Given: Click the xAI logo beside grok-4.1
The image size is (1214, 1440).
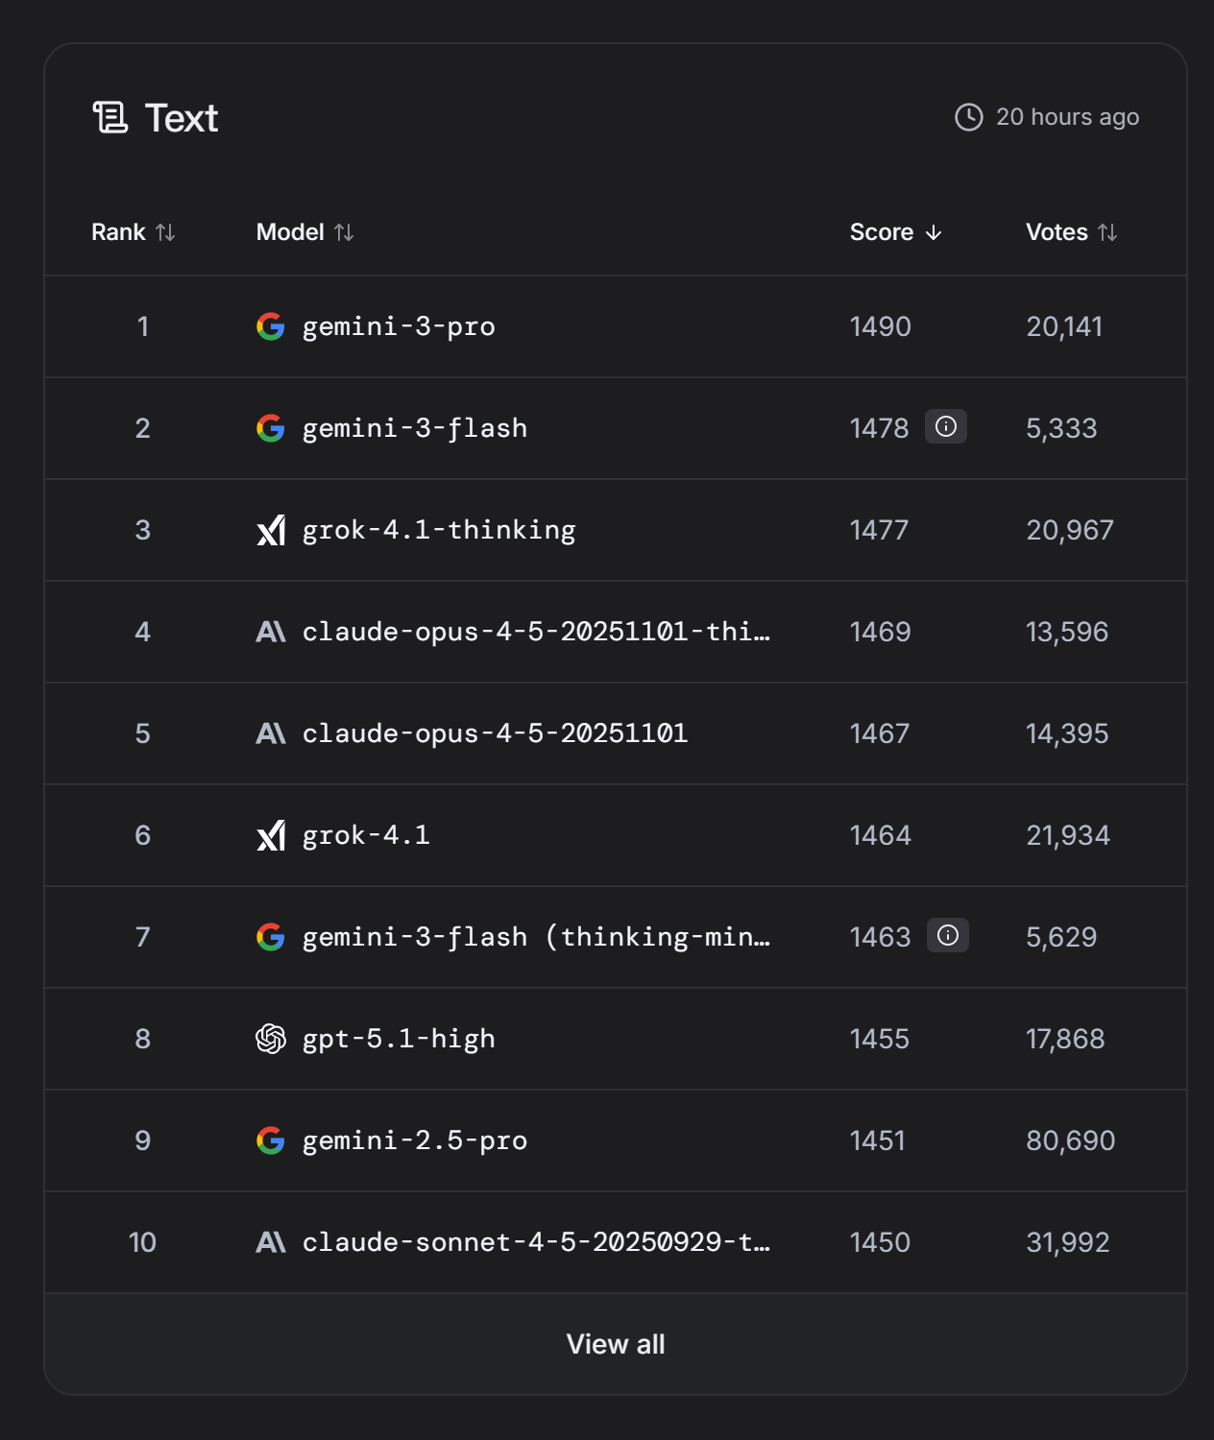Looking at the screenshot, I should tap(271, 835).
